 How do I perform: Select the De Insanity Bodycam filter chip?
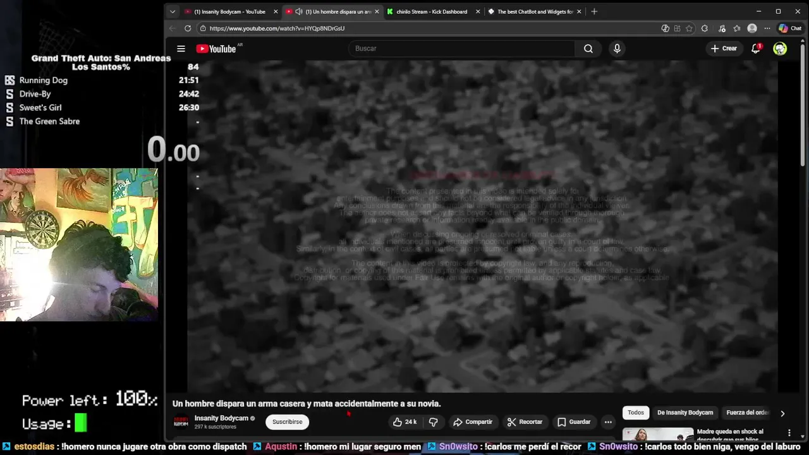685,413
